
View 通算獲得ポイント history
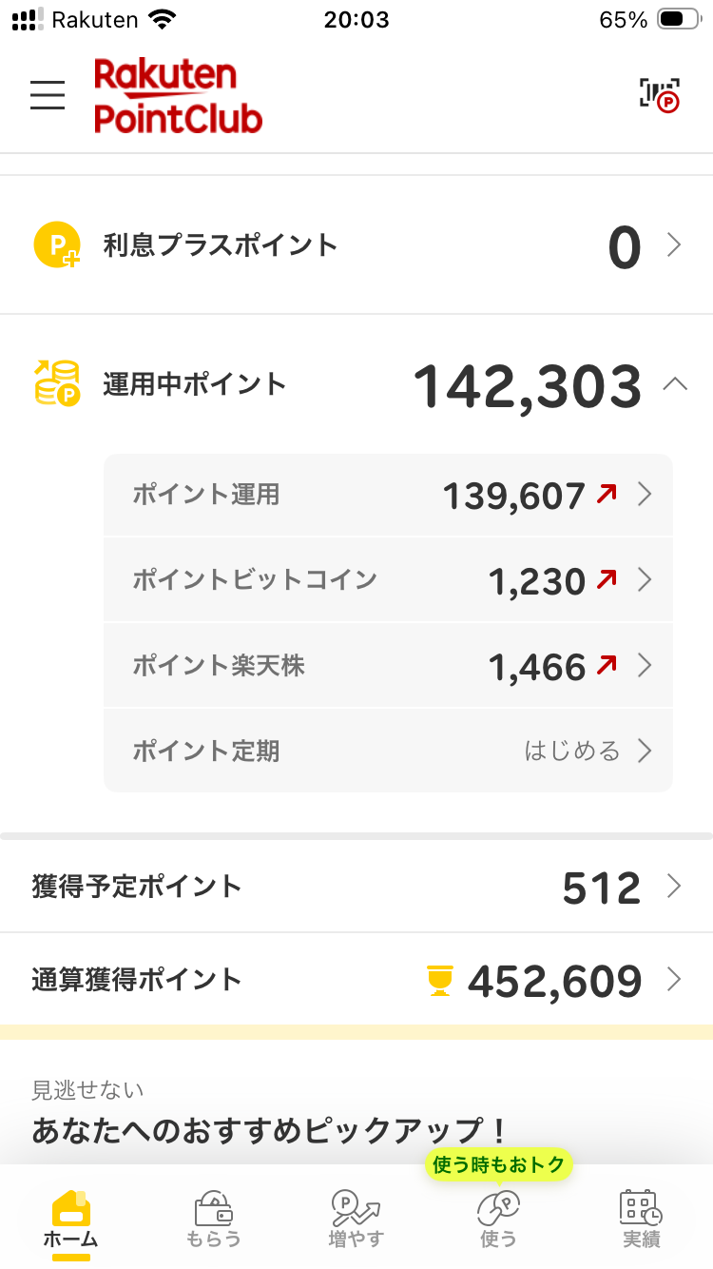[x=356, y=980]
